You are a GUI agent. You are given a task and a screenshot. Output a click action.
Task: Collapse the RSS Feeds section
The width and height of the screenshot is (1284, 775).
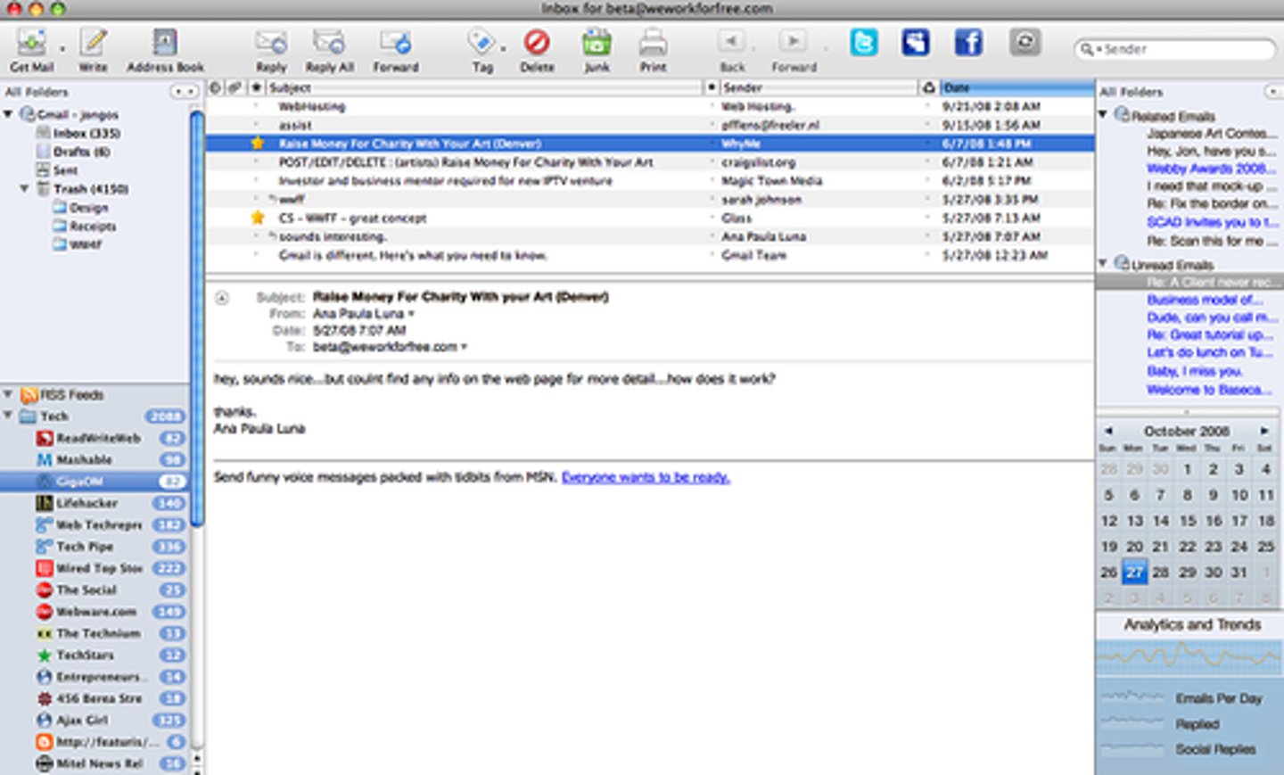tap(8, 394)
